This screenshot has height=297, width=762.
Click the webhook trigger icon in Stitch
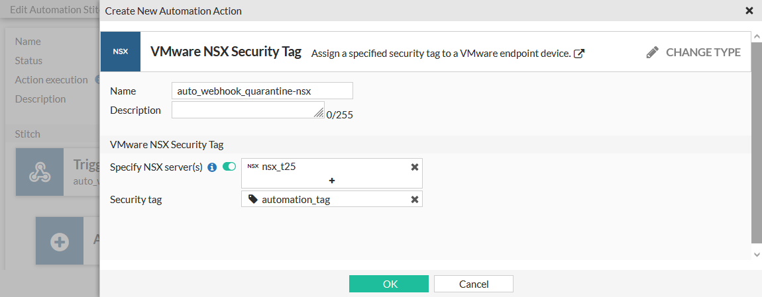pyautogui.click(x=39, y=171)
